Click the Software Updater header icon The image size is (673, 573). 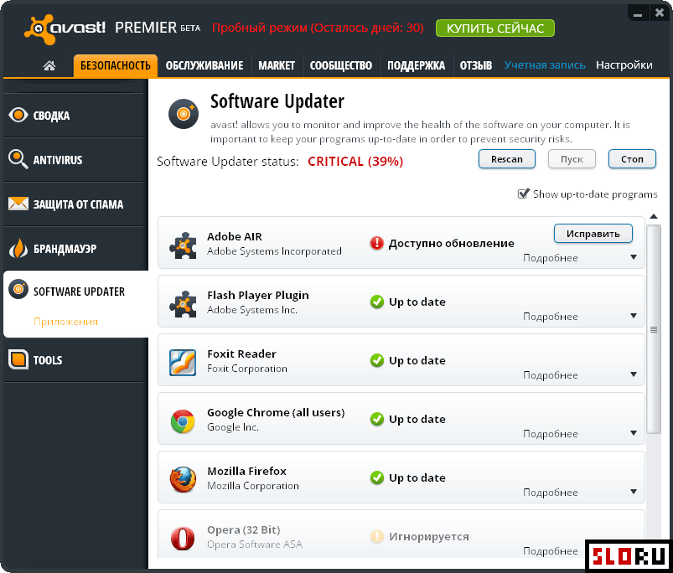(x=184, y=114)
